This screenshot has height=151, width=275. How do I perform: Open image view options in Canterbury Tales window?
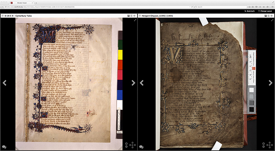(128, 16)
